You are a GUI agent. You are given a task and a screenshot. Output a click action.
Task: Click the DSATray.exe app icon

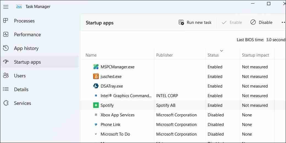(96, 86)
